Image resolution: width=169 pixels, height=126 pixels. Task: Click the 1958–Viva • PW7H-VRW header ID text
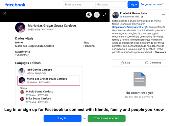pyautogui.click(x=41, y=30)
